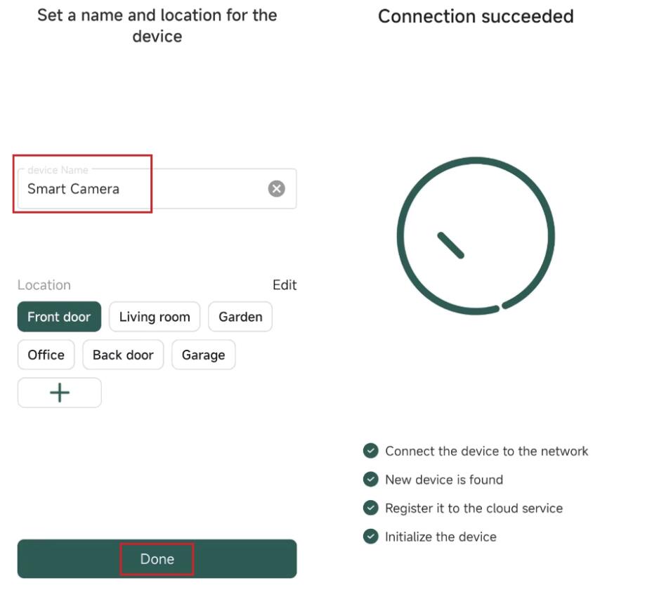Image resolution: width=659 pixels, height=590 pixels.
Task: Clear the device name with the X icon
Action: (x=277, y=188)
